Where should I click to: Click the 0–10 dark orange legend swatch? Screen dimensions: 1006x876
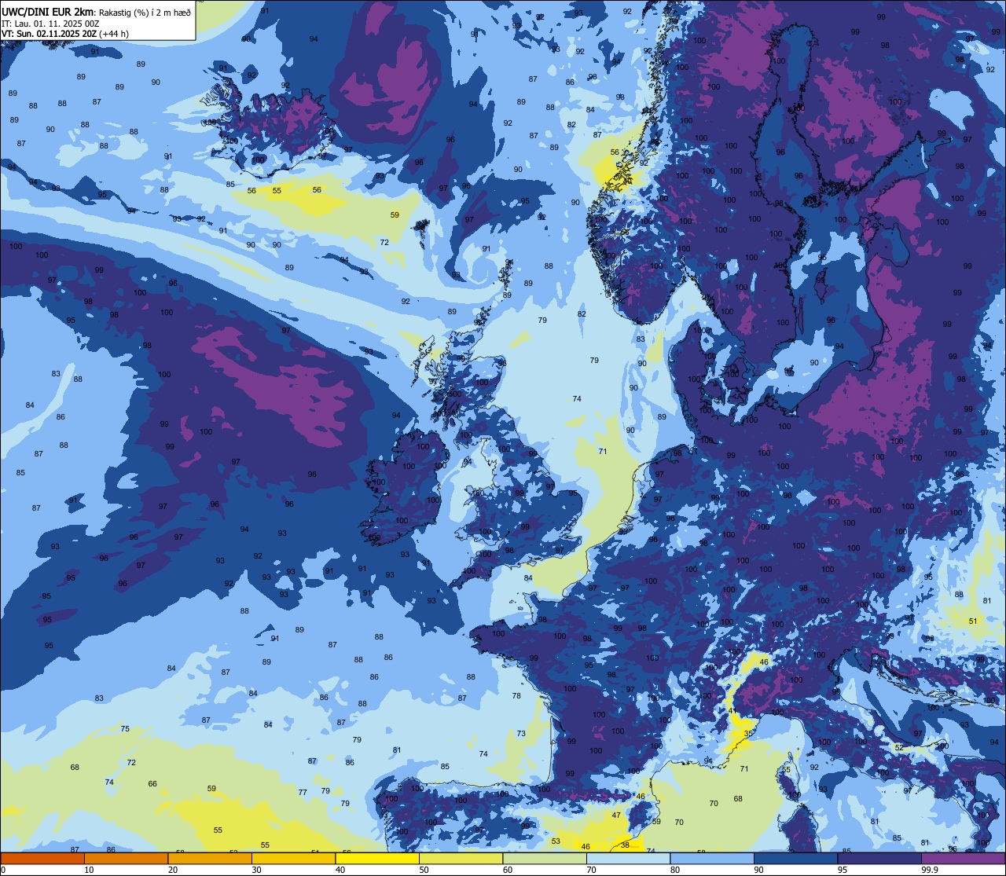(42, 859)
